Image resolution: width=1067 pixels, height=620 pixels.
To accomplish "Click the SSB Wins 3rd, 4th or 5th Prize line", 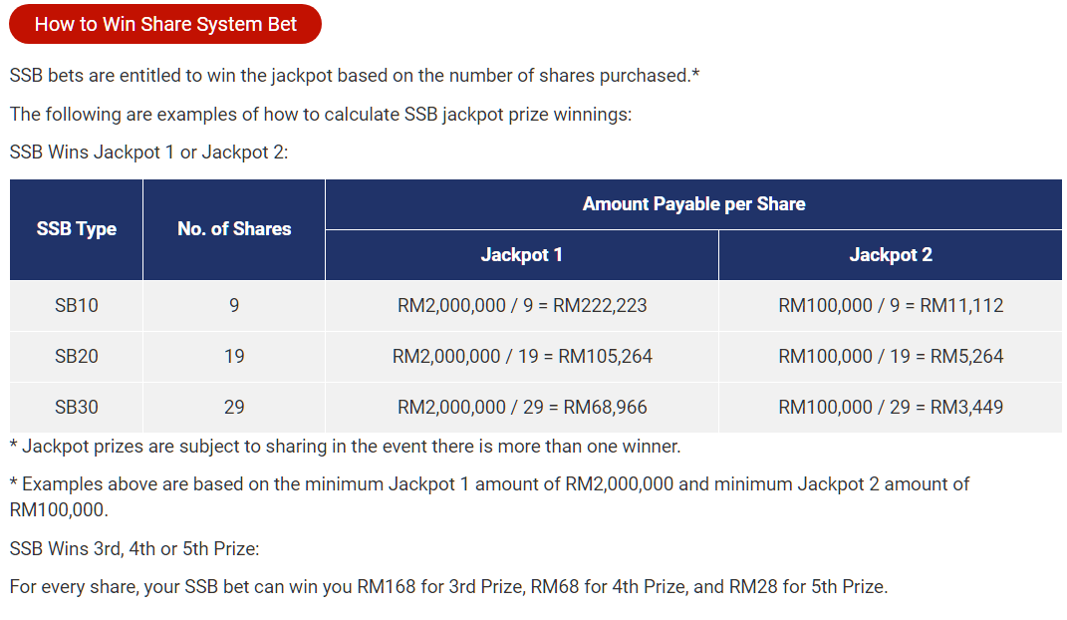I will (x=134, y=549).
